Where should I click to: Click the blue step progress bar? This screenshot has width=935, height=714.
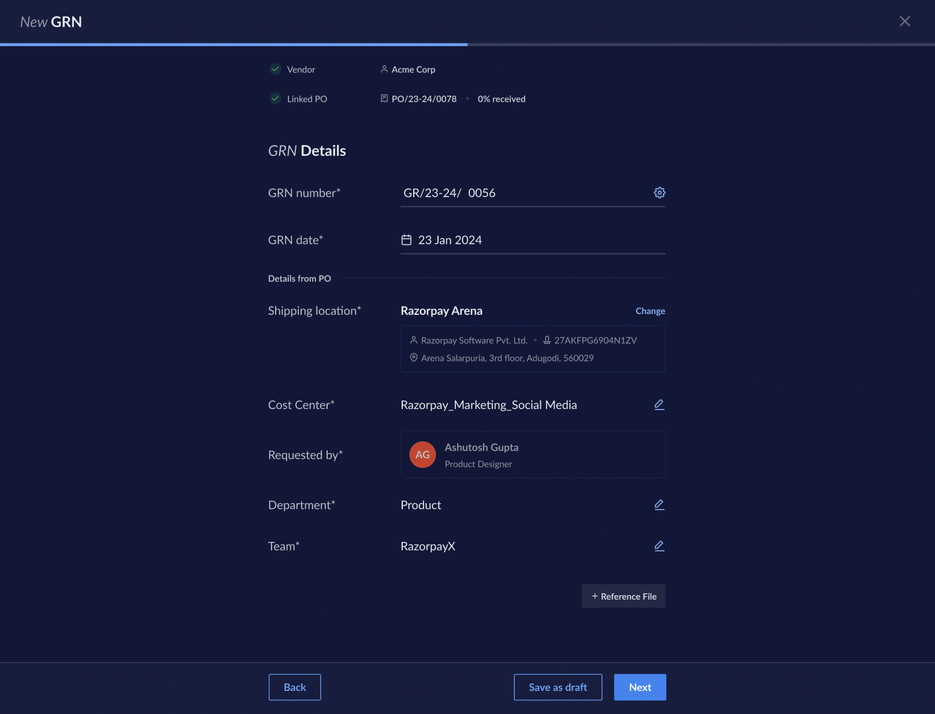tap(233, 44)
